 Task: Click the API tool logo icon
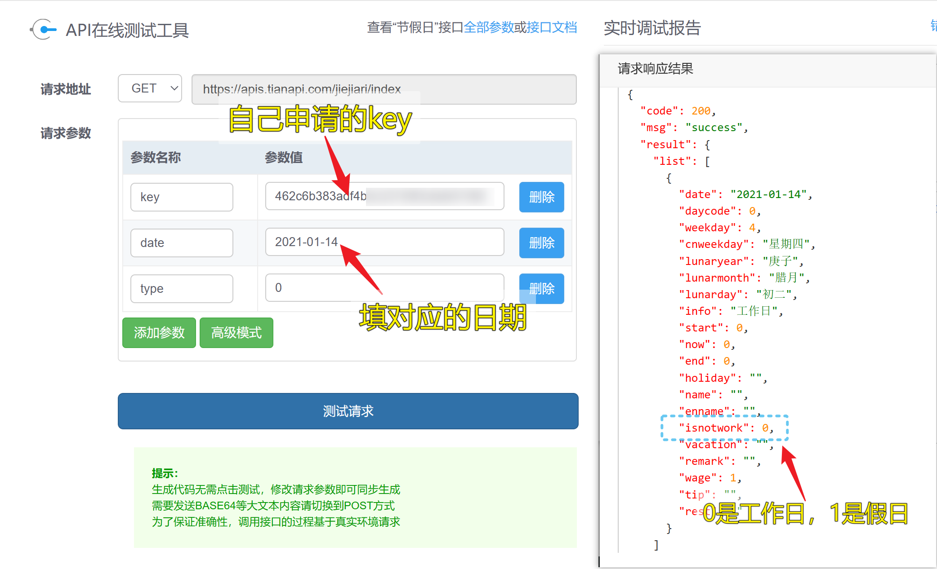[x=43, y=30]
